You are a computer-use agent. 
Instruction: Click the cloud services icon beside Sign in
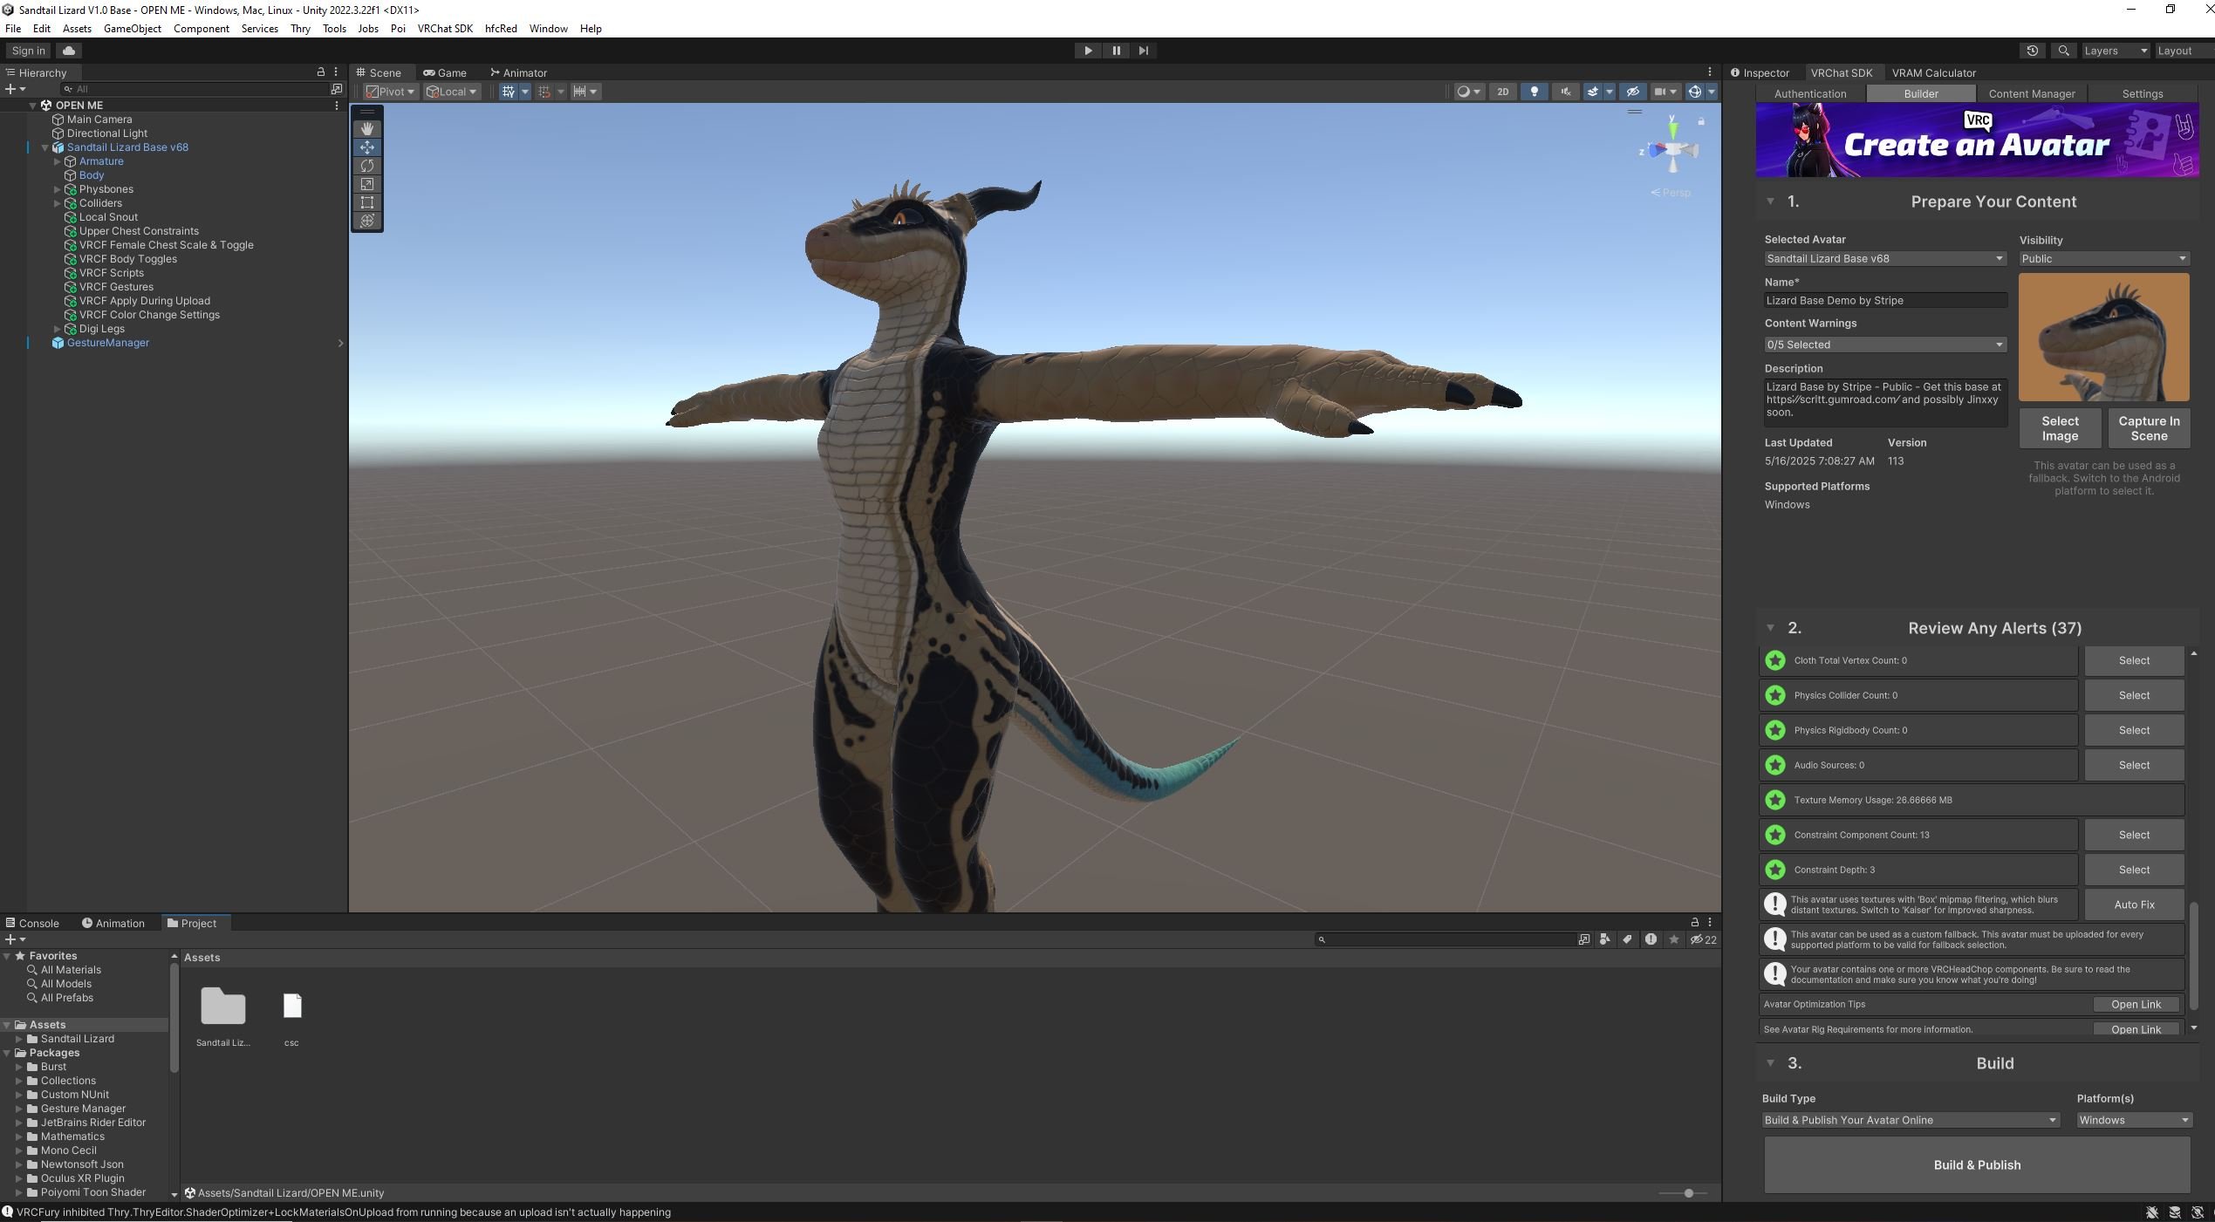tap(69, 51)
